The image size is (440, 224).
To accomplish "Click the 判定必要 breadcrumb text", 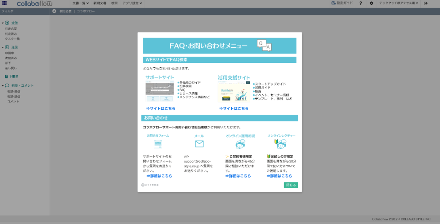I will click(65, 11).
